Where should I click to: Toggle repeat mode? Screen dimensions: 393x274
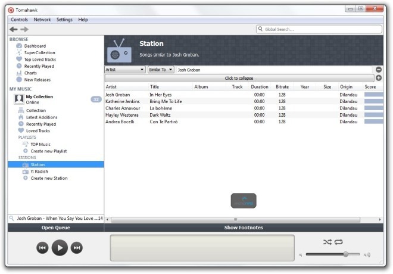pos(339,242)
